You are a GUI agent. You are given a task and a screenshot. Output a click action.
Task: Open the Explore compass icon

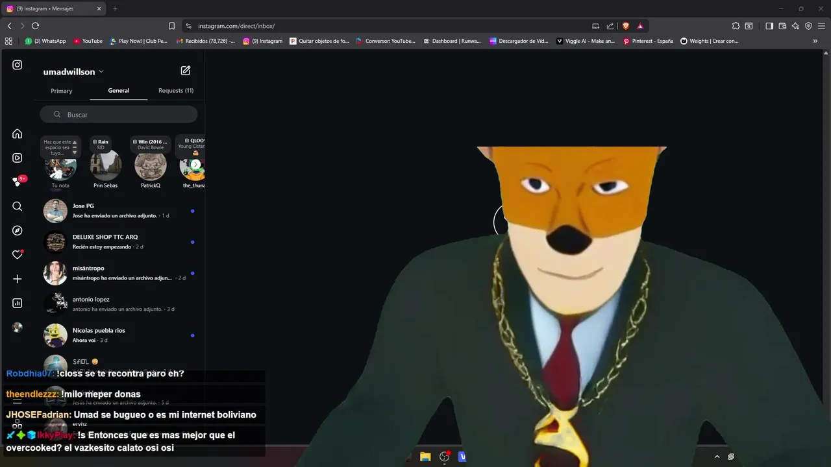(18, 230)
